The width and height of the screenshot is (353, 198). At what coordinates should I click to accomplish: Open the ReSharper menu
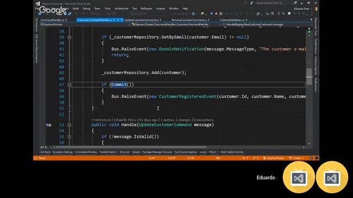point(146,9)
